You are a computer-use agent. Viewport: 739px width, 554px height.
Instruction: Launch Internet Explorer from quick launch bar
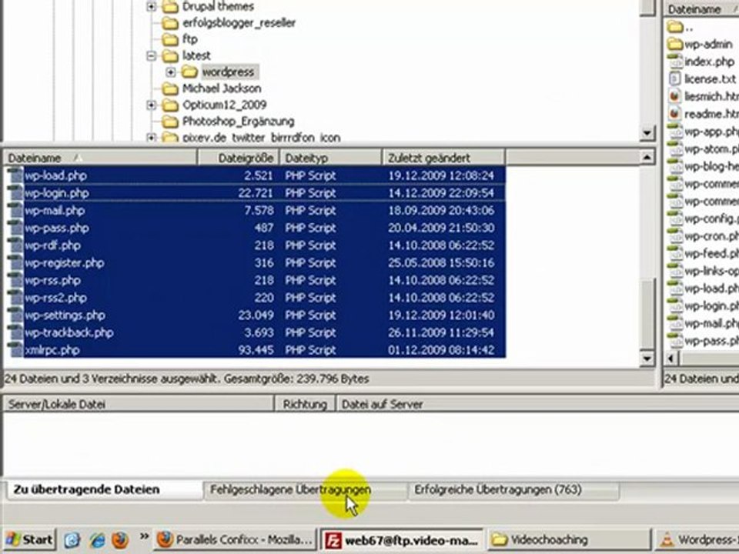[x=97, y=540]
